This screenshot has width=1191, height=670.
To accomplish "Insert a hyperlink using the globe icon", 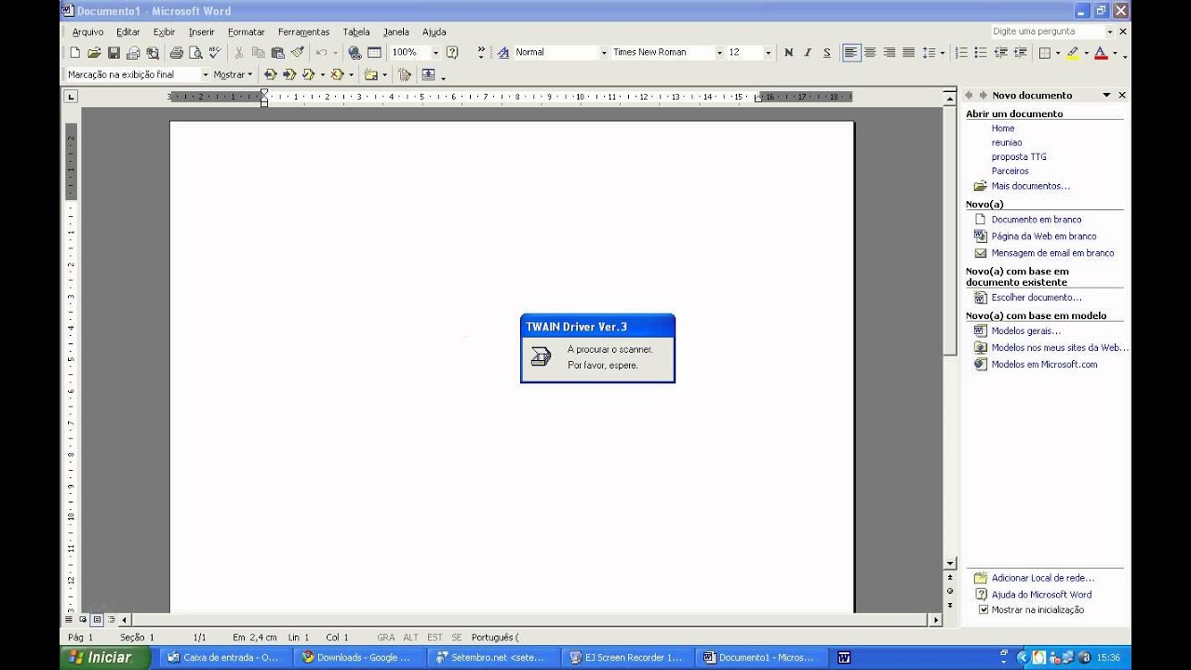I will 355,53.
